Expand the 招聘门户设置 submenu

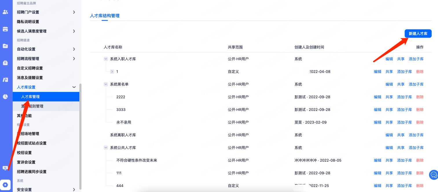[74, 12]
